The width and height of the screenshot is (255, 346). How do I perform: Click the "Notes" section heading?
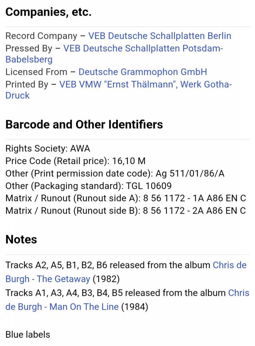[x=21, y=240]
